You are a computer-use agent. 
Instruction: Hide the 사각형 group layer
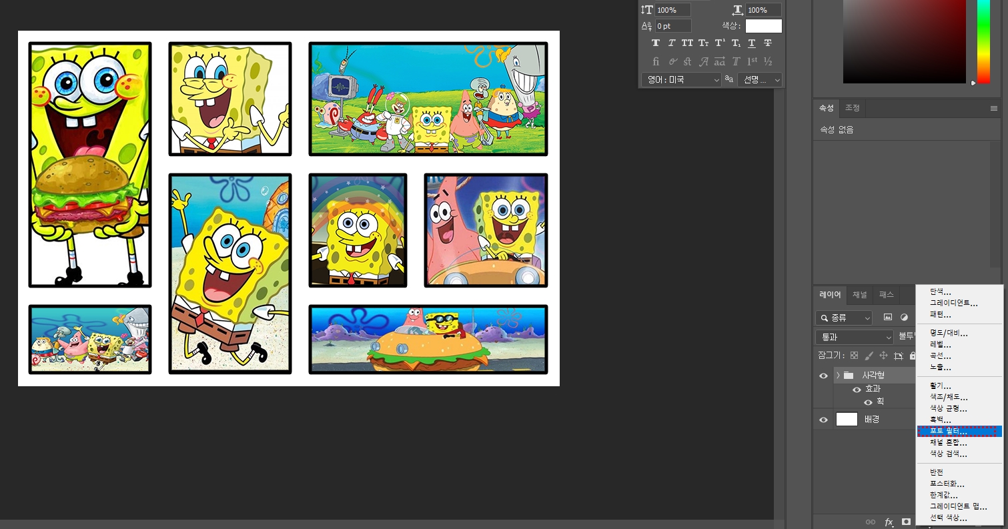823,376
